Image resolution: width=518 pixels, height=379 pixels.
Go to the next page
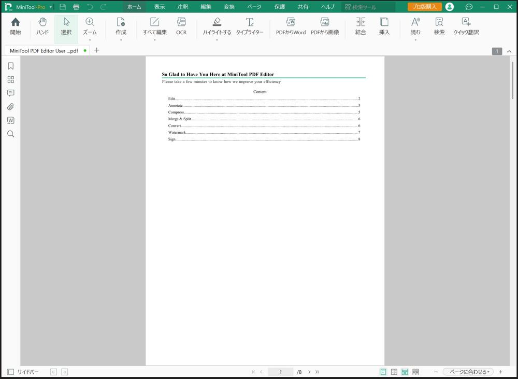[x=309, y=372]
